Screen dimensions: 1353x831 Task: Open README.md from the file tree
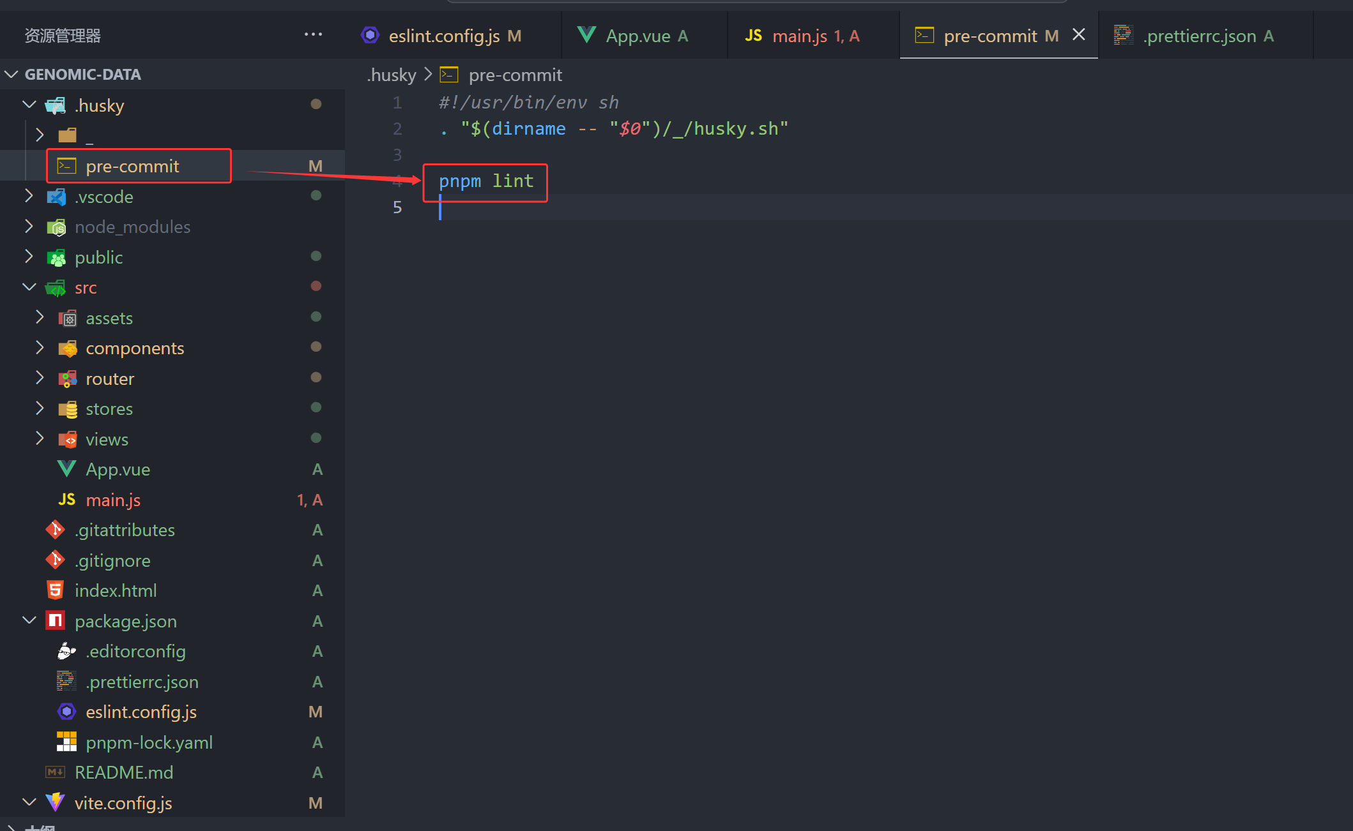point(124,772)
